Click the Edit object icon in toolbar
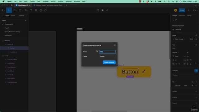 click(98, 10)
